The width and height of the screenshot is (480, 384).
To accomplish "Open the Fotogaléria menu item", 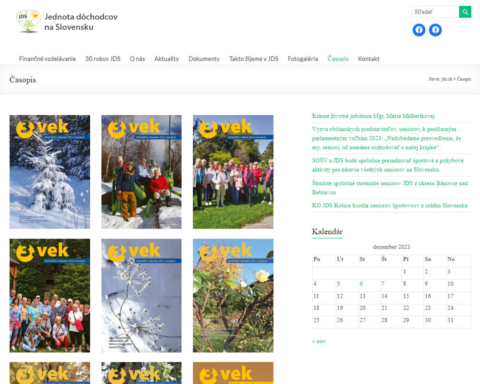I will pyautogui.click(x=303, y=59).
